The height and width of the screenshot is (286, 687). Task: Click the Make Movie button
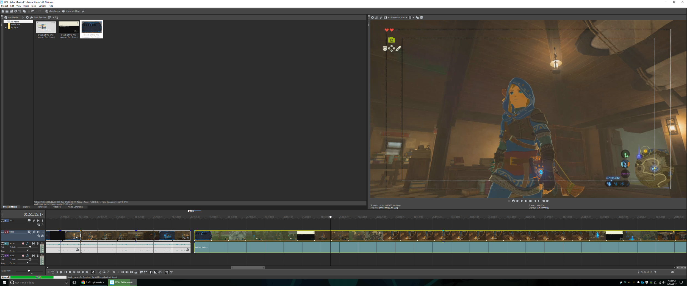52,11
